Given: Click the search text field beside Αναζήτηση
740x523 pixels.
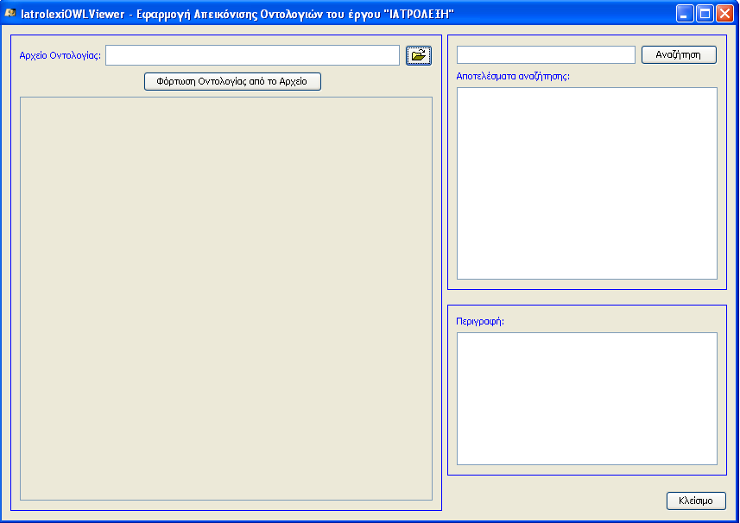Looking at the screenshot, I should click(546, 54).
